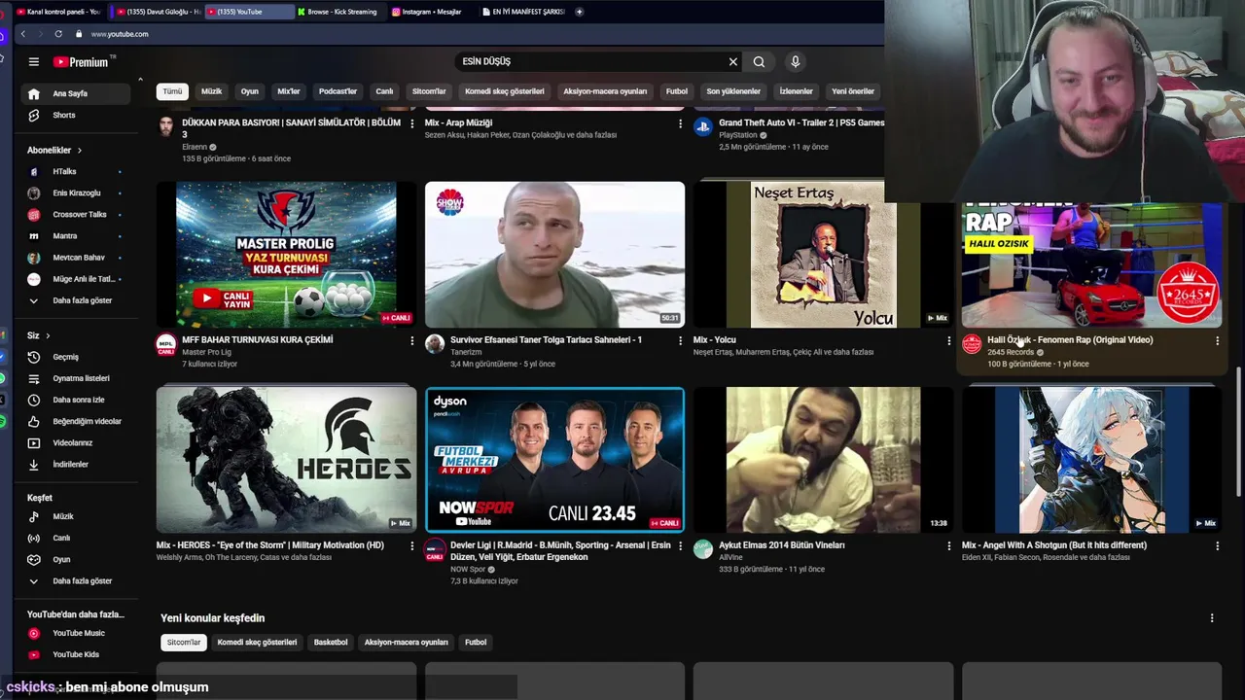Image resolution: width=1245 pixels, height=700 pixels.
Task: Select the Son yüklenenler chip
Action: (x=733, y=91)
